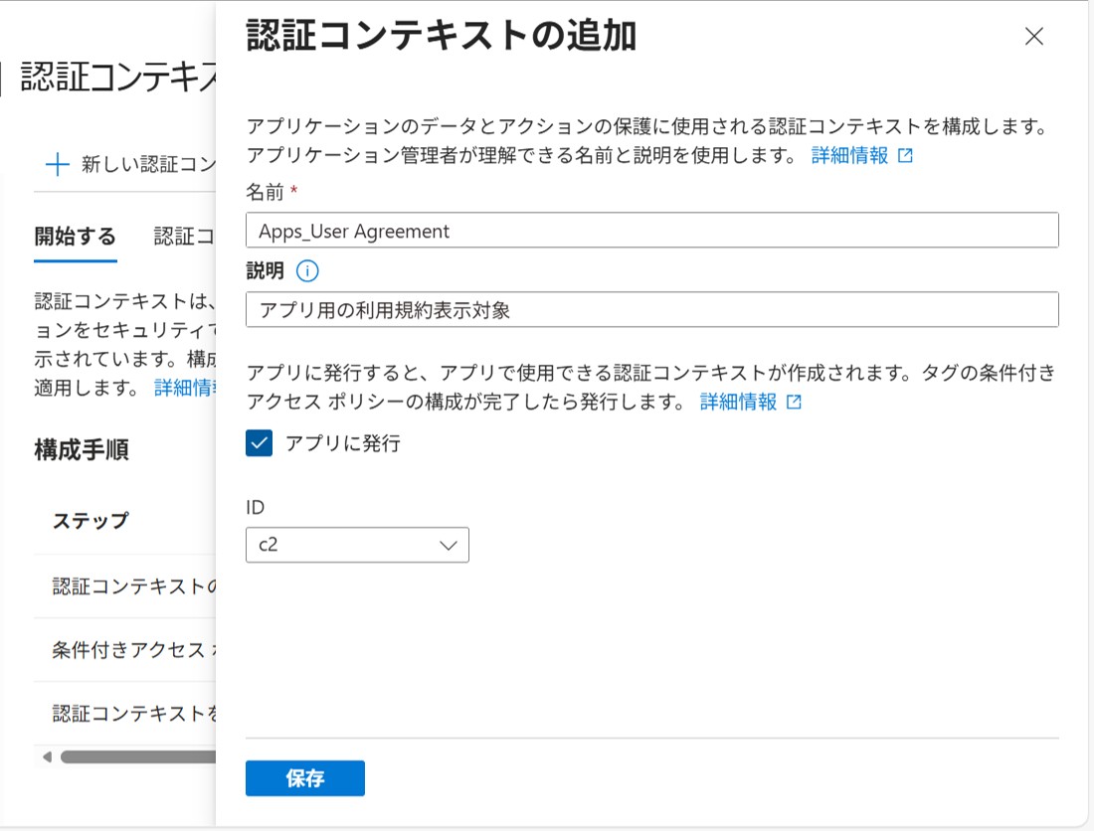This screenshot has height=831, width=1094.
Task: Click external link icon beside the 発行 description's 詳細情報
Action: (794, 403)
